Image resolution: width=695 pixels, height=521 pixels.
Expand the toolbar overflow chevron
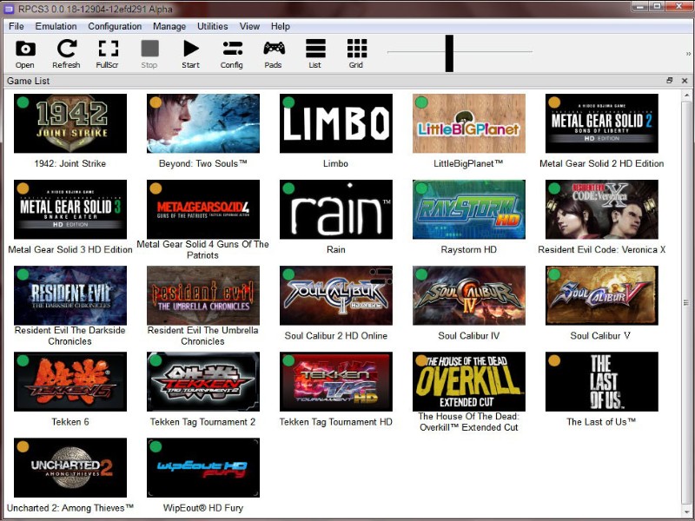[688, 54]
